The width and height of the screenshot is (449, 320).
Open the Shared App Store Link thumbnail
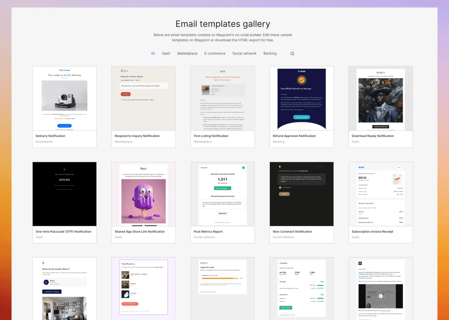point(143,194)
